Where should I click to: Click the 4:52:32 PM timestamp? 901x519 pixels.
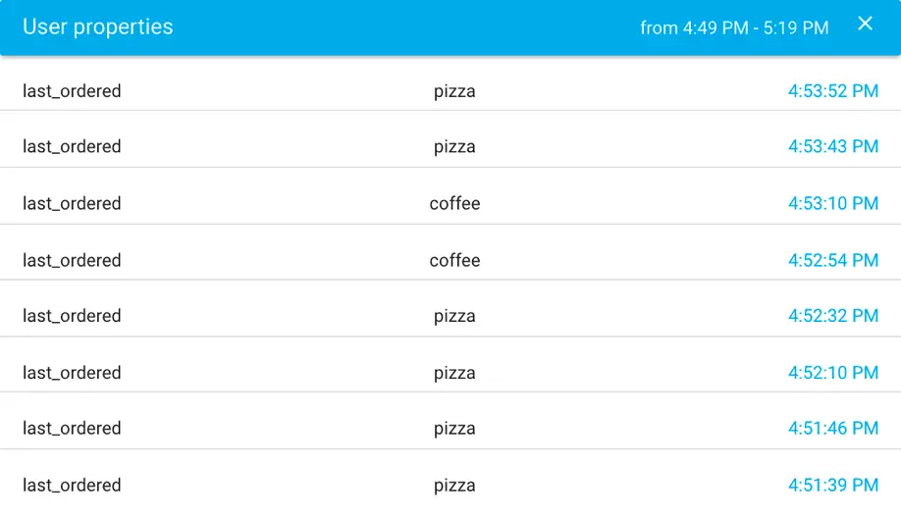tap(832, 316)
